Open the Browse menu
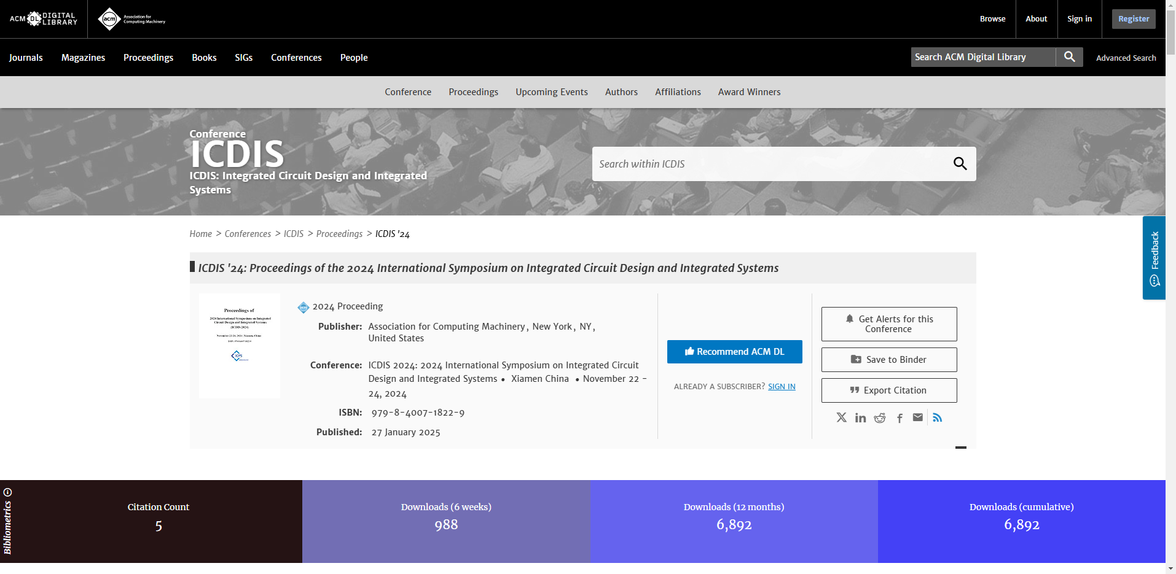 pos(992,19)
